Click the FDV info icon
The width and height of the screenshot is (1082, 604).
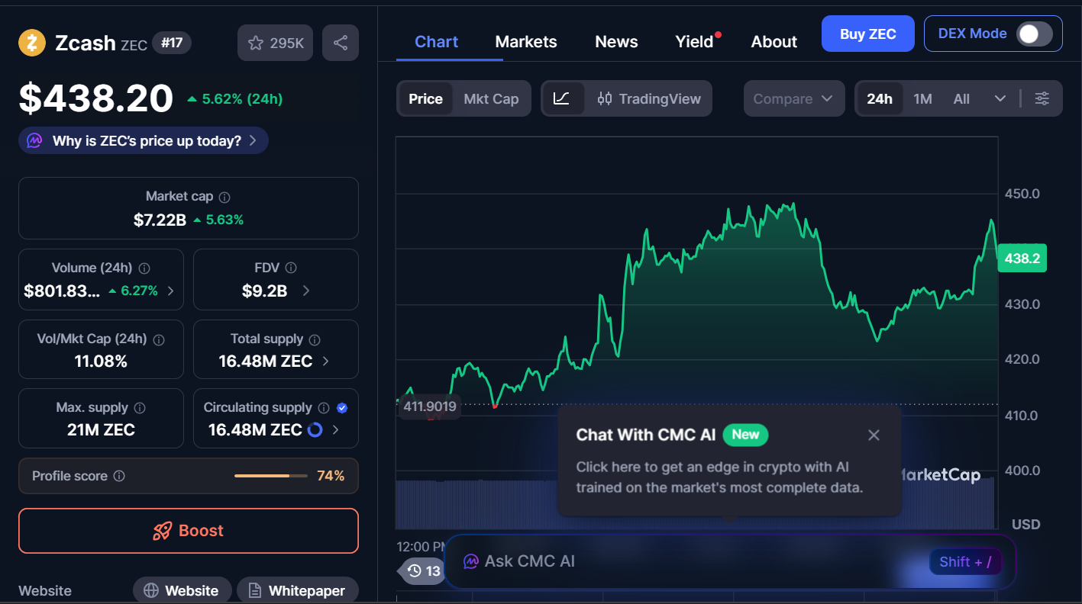[291, 268]
